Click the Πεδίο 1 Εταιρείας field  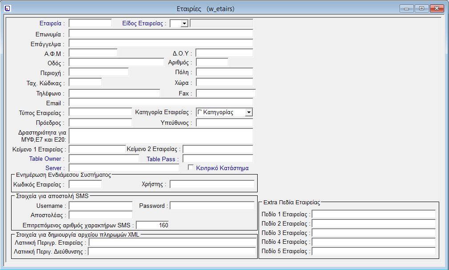pyautogui.click(x=374, y=214)
